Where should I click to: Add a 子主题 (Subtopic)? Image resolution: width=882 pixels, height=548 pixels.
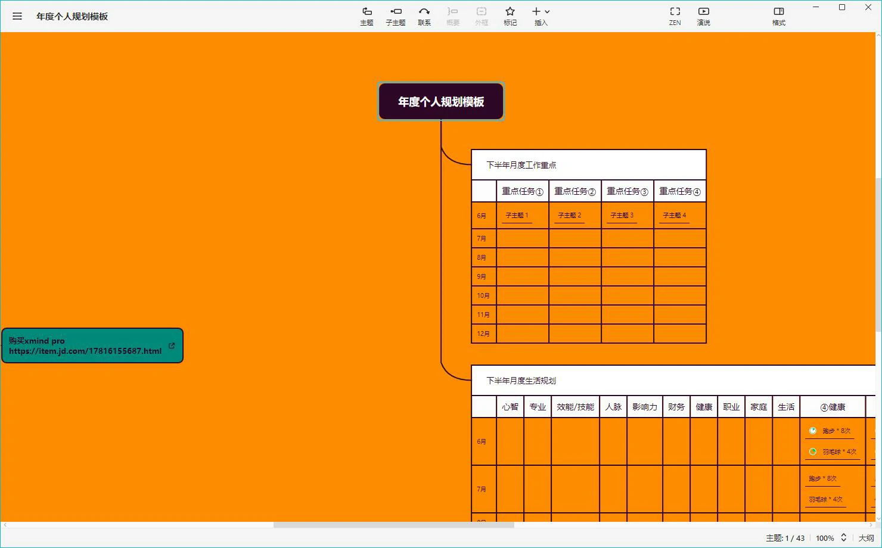396,16
